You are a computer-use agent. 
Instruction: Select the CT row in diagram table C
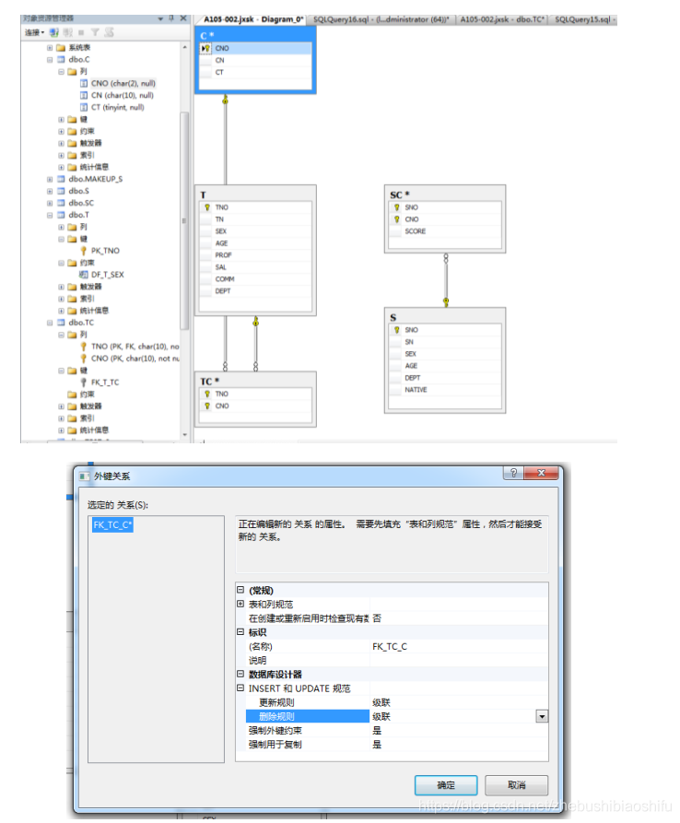tap(255, 73)
